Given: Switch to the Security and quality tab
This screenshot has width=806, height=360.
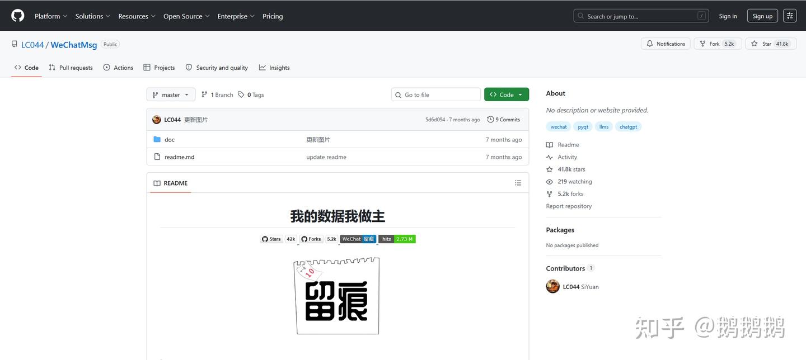Looking at the screenshot, I should [217, 68].
